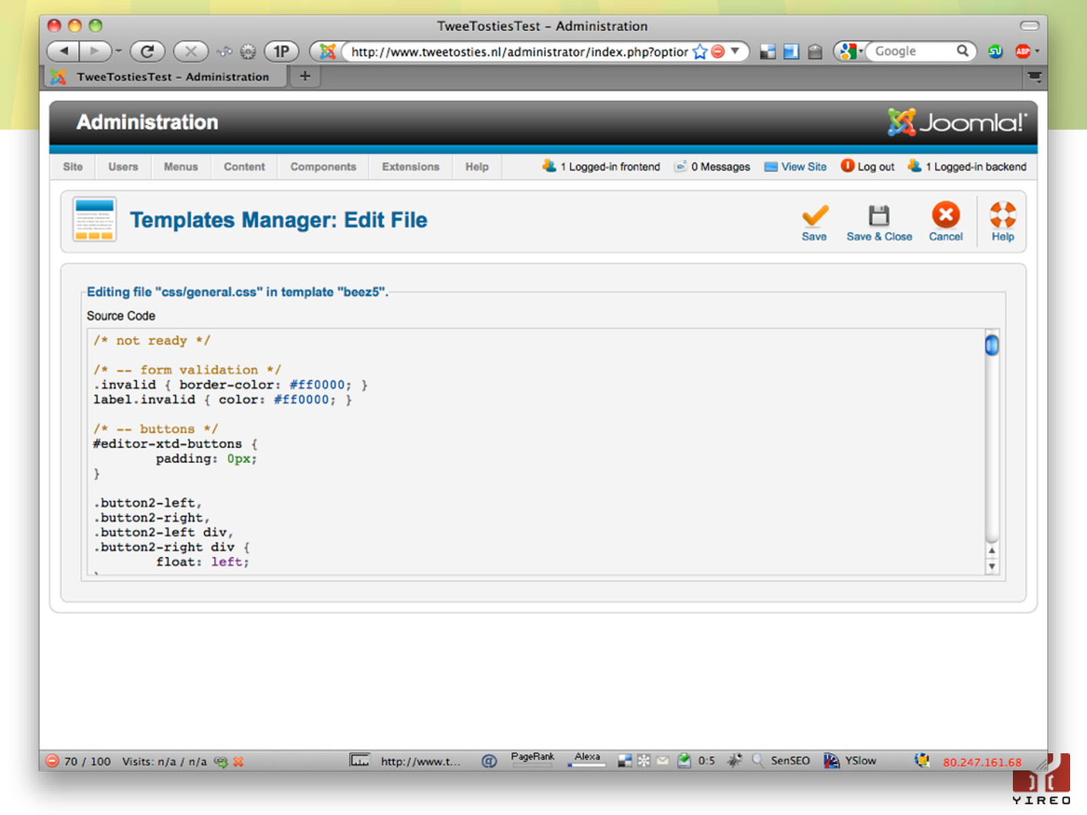Click the IP address 80.247.161.68
This screenshot has height=815, width=1087.
982,762
